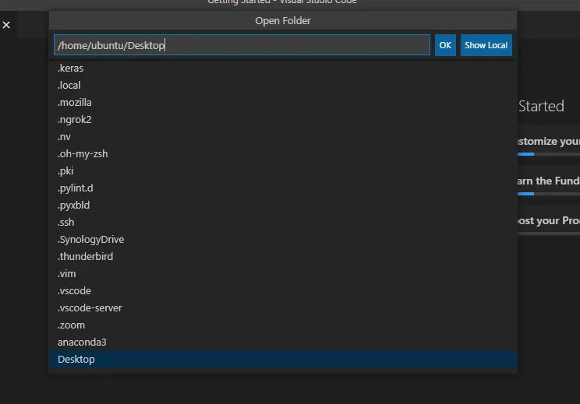The width and height of the screenshot is (580, 404).
Task: Click the folder path input field
Action: coord(242,45)
